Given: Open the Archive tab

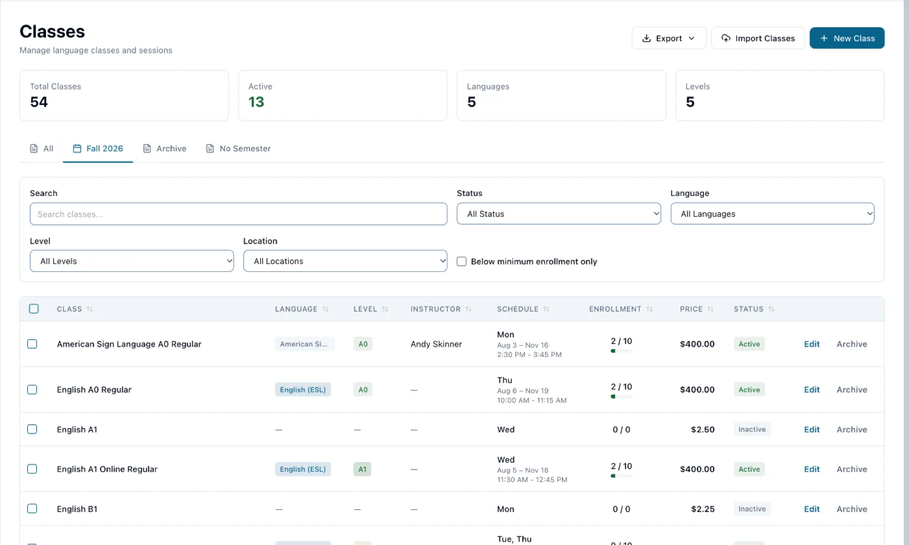Looking at the screenshot, I should tap(165, 149).
